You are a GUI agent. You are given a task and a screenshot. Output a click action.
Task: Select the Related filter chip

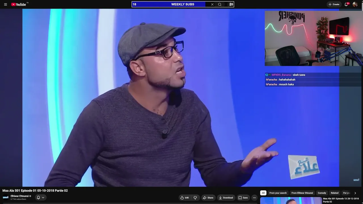[335, 193]
